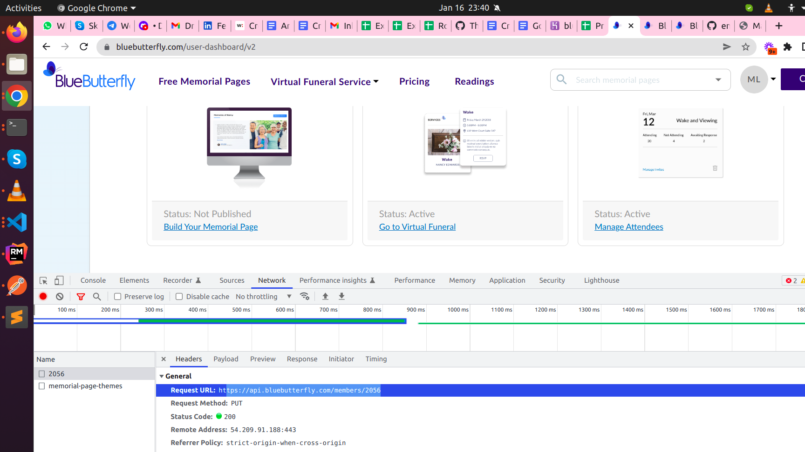Toggle the device toolbar icon in DevTools
Screen dimensions: 805x452
(x=59, y=280)
